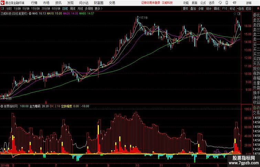Viewport: 260px width, 167px height.
Task: Open the 行情 menu
Action: (x=34, y=3)
